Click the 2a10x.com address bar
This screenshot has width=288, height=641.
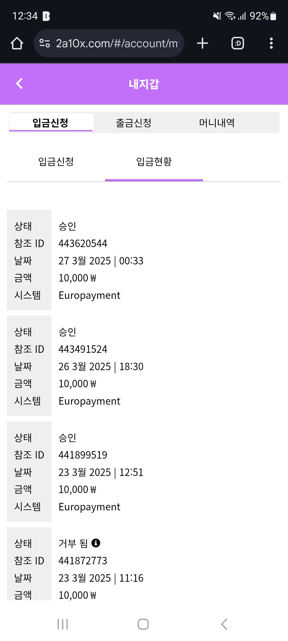pos(117,43)
